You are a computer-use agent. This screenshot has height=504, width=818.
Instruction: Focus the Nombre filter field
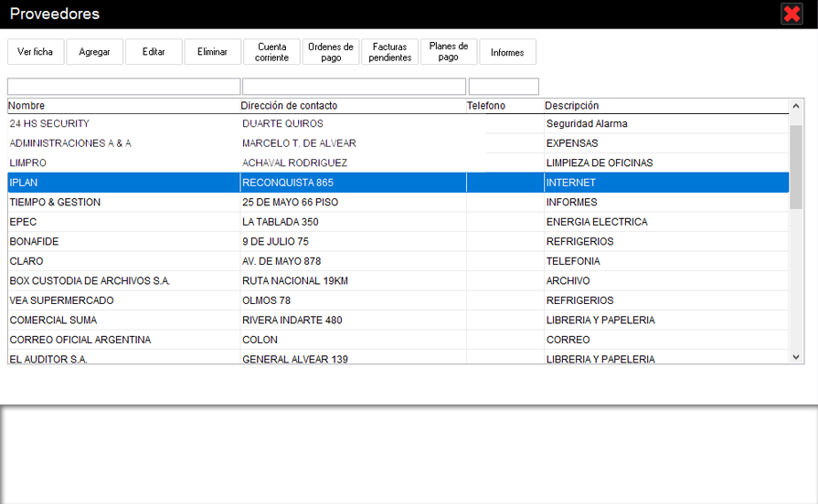123,87
